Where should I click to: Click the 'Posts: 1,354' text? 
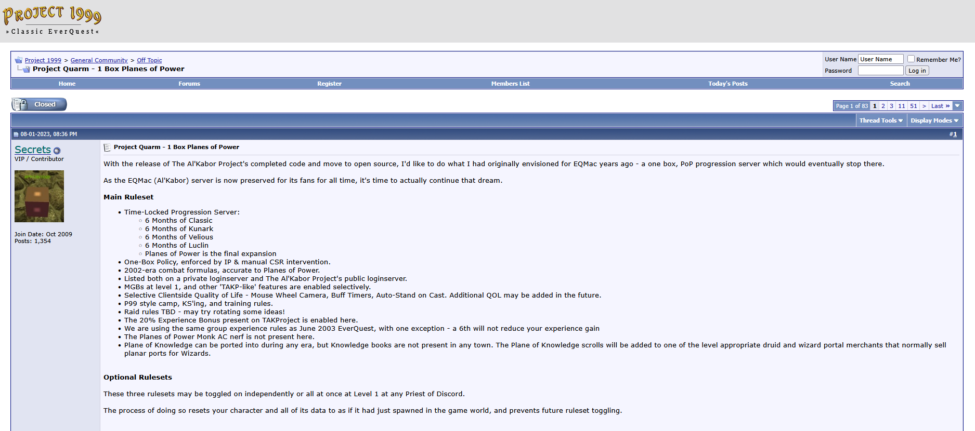click(33, 241)
